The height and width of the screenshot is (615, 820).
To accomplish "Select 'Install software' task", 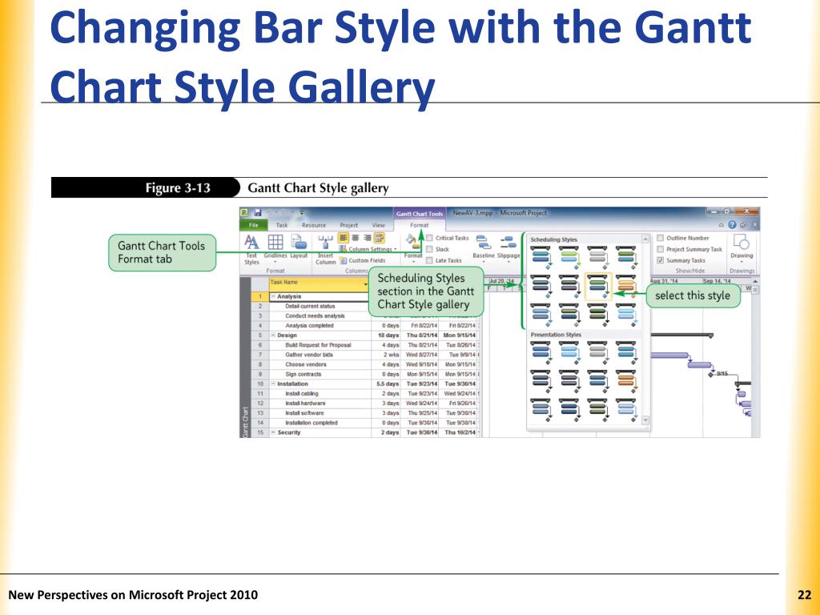I will pyautogui.click(x=304, y=413).
